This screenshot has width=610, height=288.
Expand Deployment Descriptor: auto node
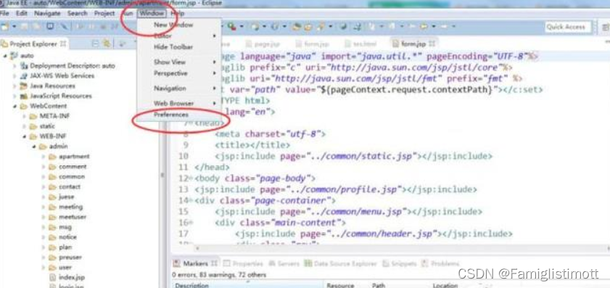click(15, 66)
